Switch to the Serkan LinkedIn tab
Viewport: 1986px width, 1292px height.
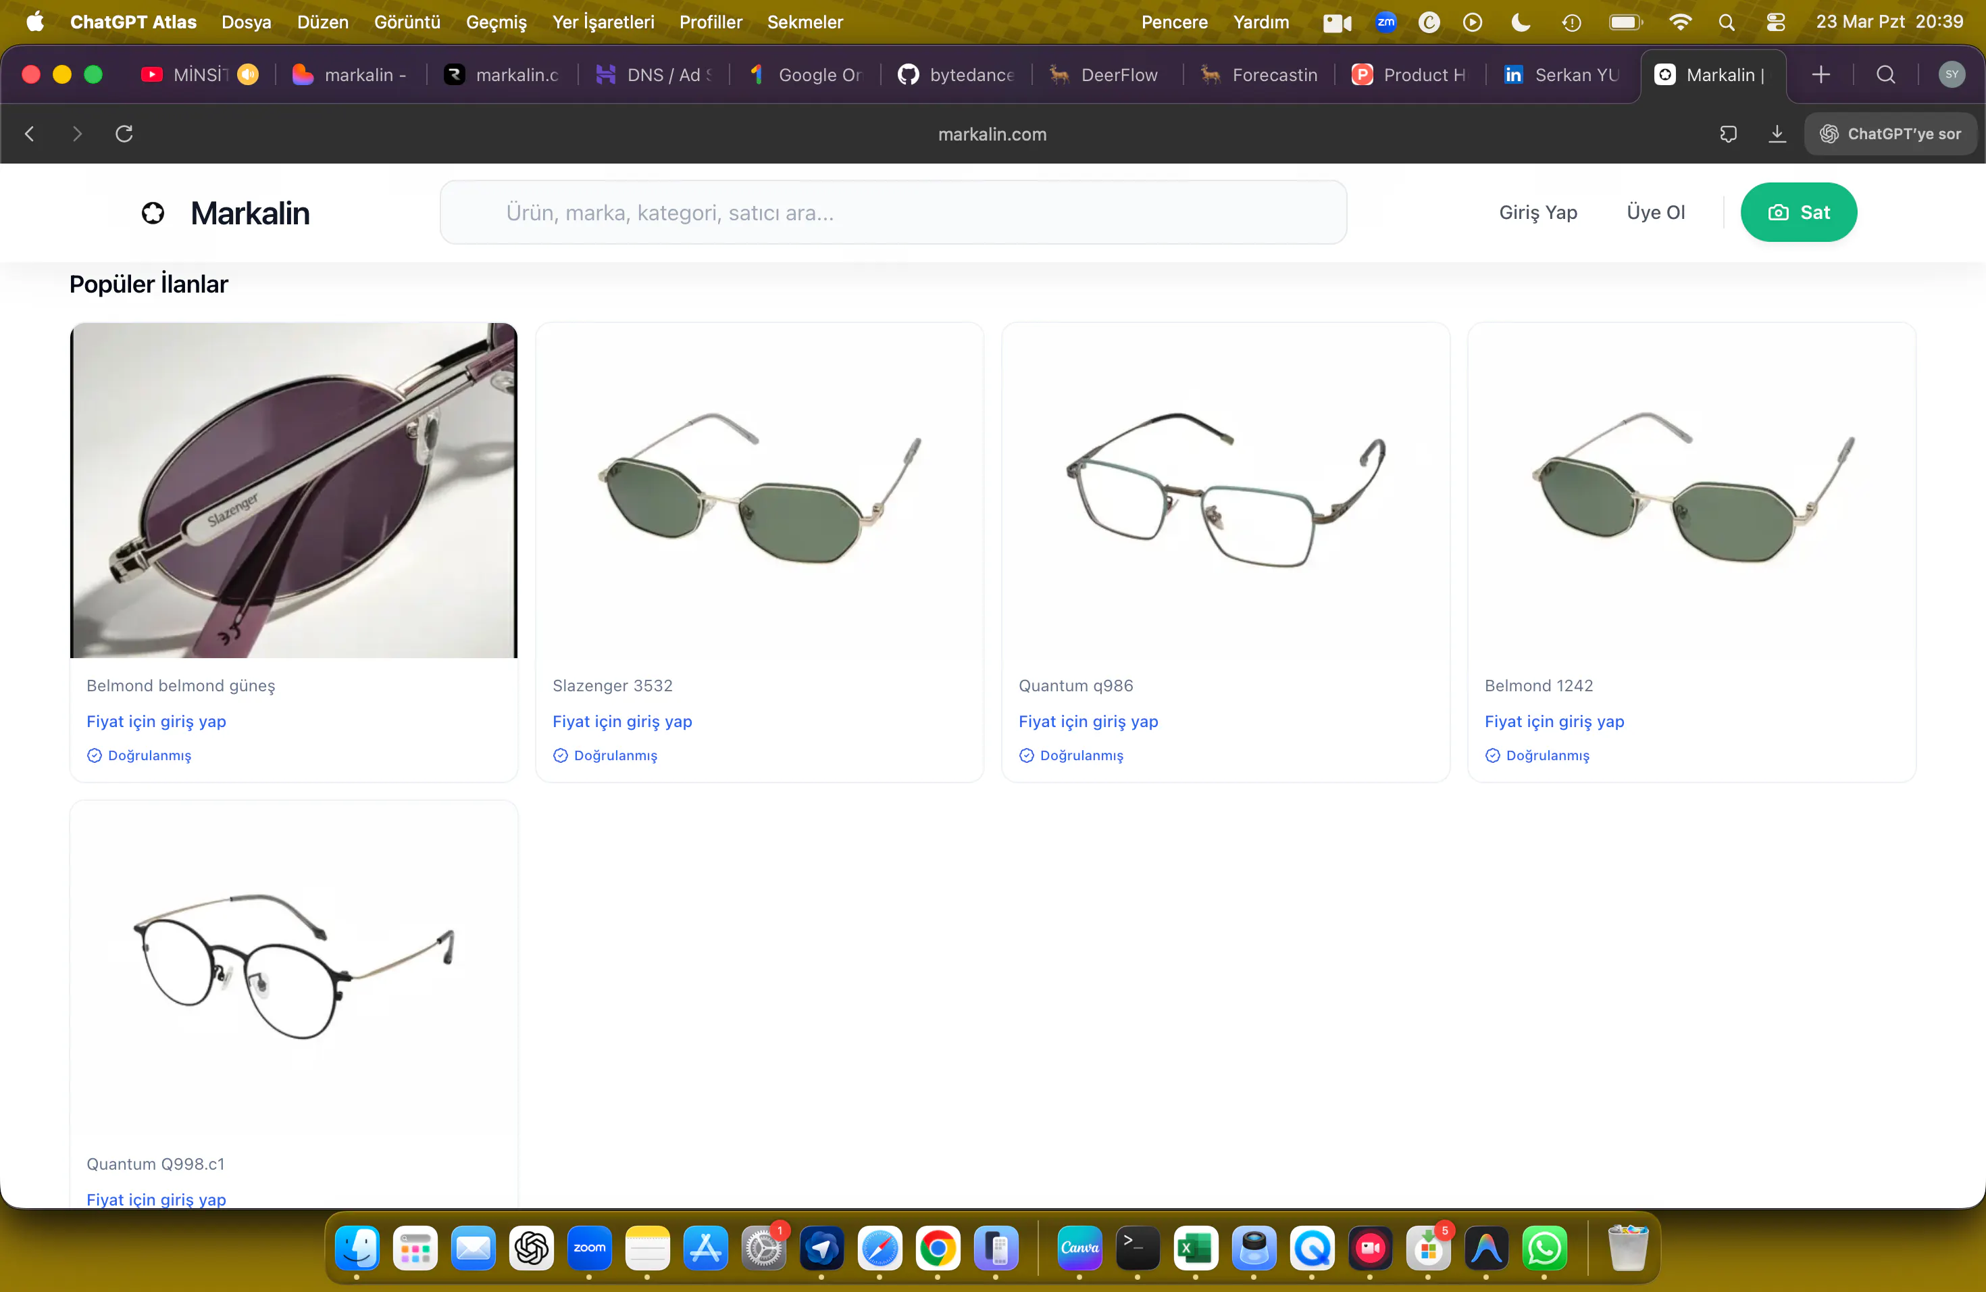1562,74
